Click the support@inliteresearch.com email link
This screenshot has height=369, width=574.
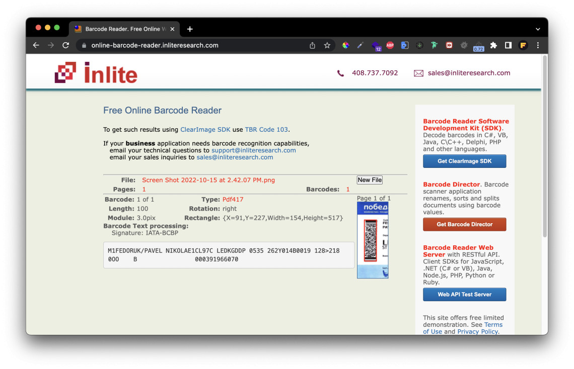click(x=254, y=150)
